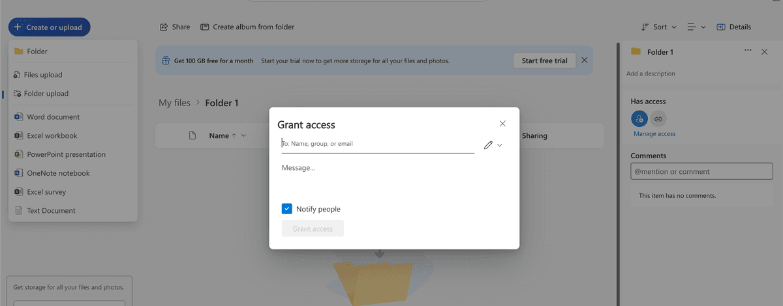
Task: Click the Folder upload icon
Action: tap(17, 94)
